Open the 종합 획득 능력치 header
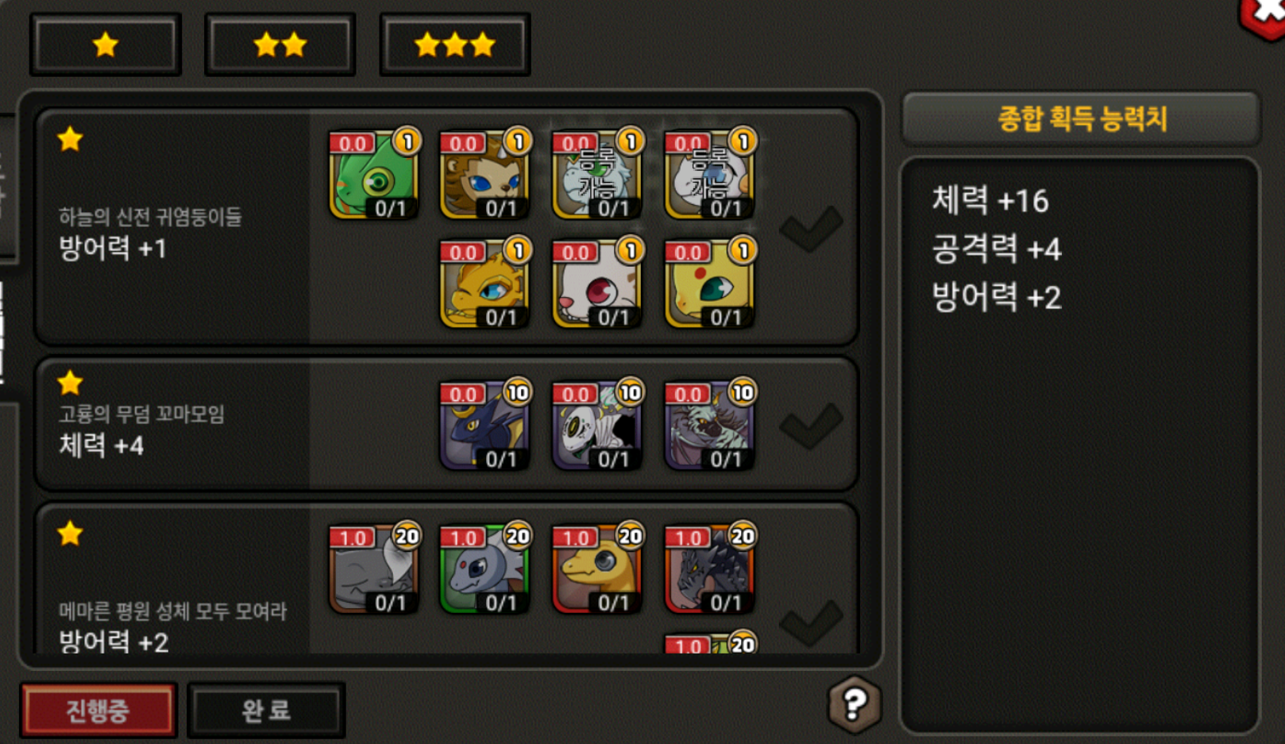 1081,118
